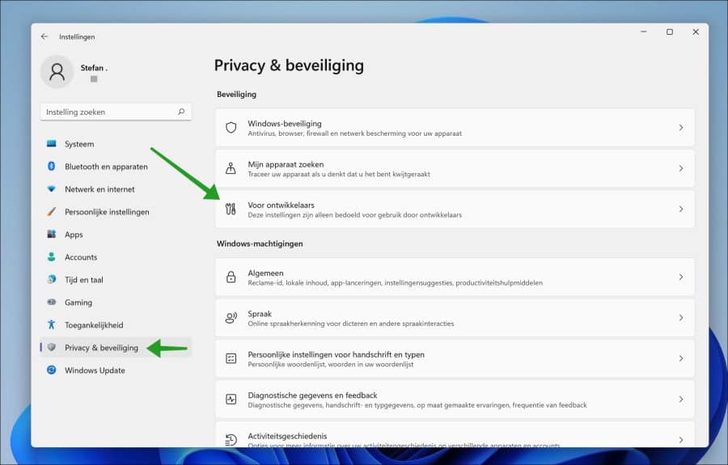Open Algemeen via its right chevron
728x465 pixels.
(680, 277)
